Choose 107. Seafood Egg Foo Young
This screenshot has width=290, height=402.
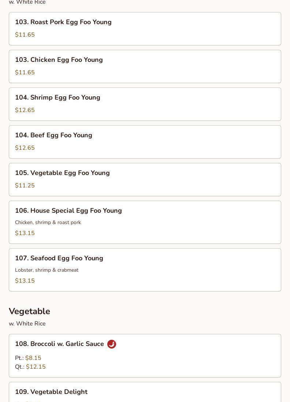[59, 258]
